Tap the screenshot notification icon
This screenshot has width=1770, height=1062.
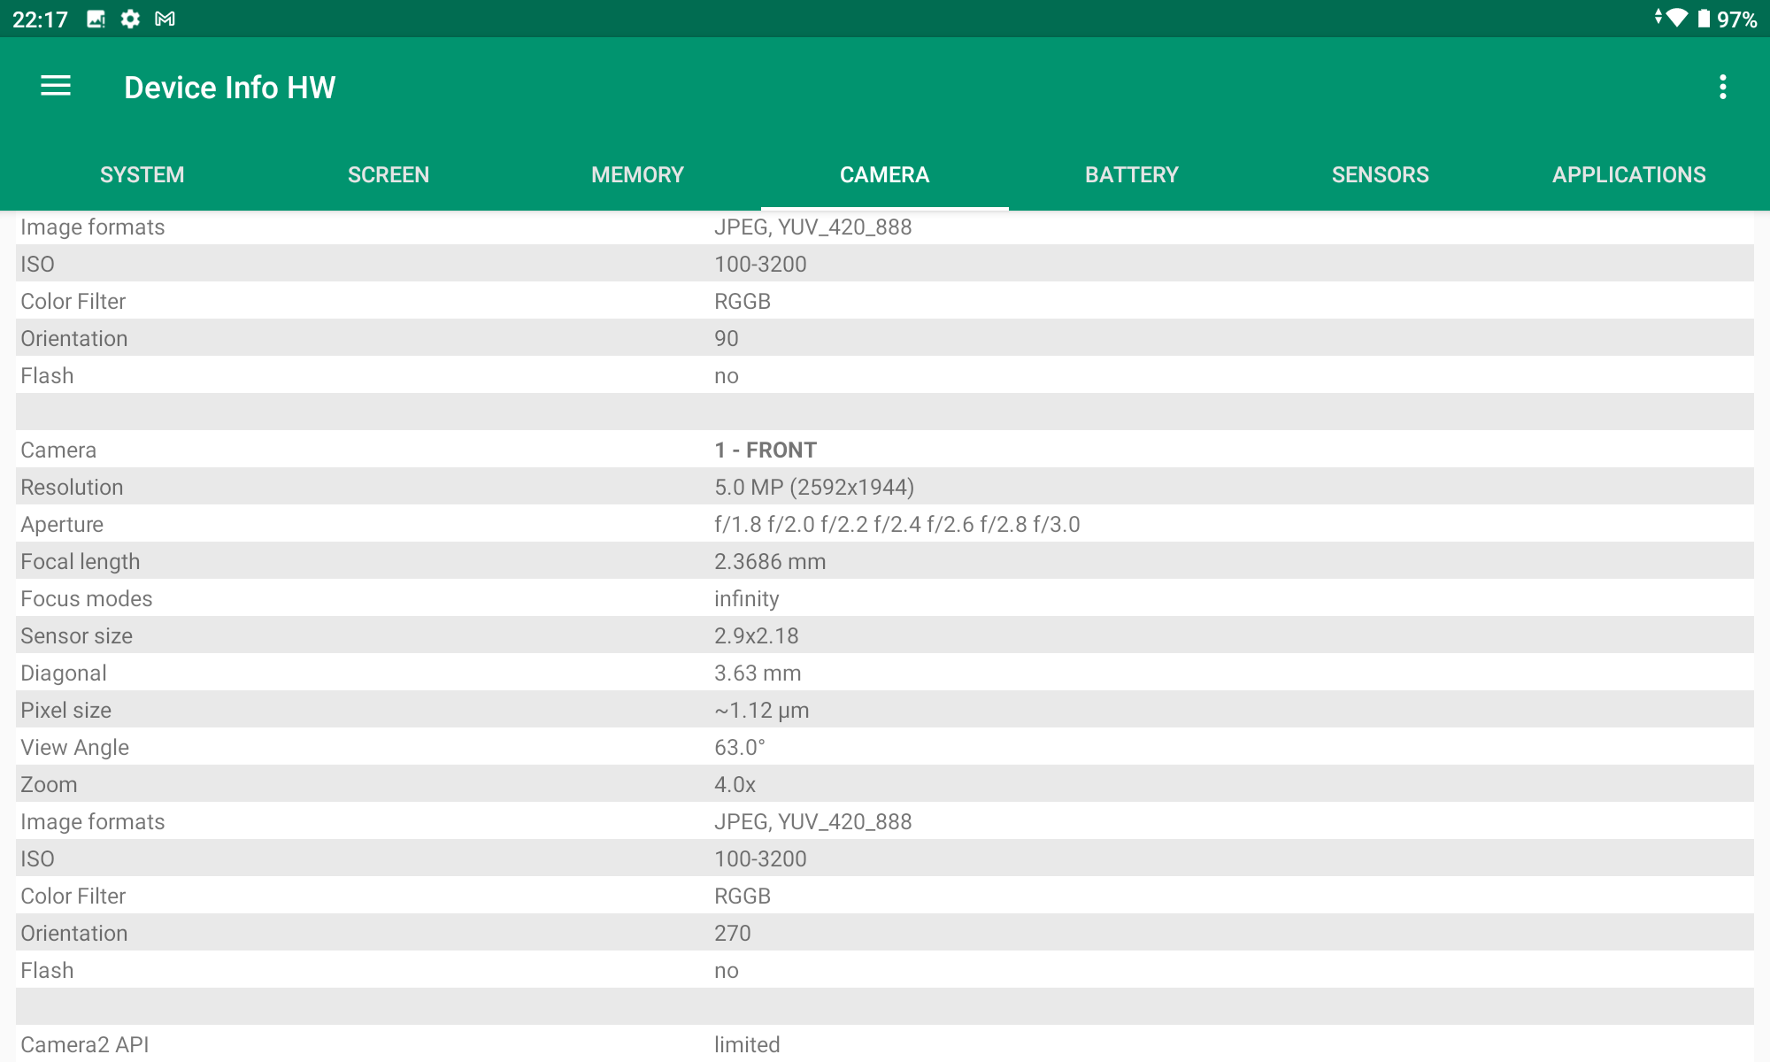click(96, 19)
